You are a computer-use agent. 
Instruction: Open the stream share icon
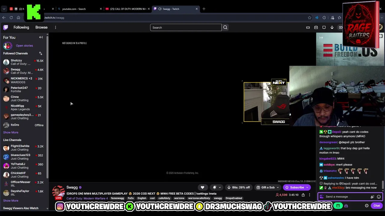tap(303, 195)
